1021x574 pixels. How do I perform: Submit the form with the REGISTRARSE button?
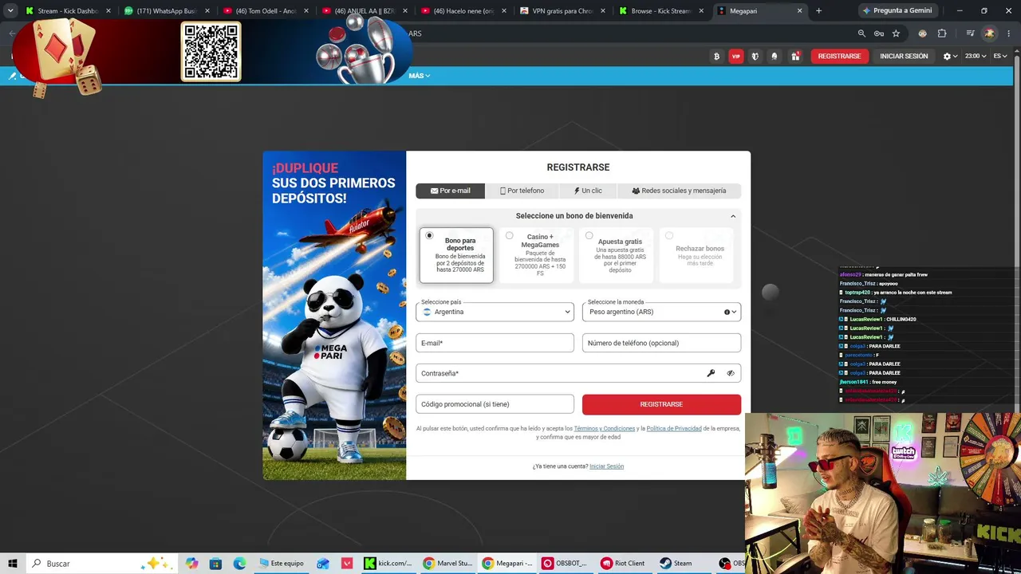click(661, 404)
